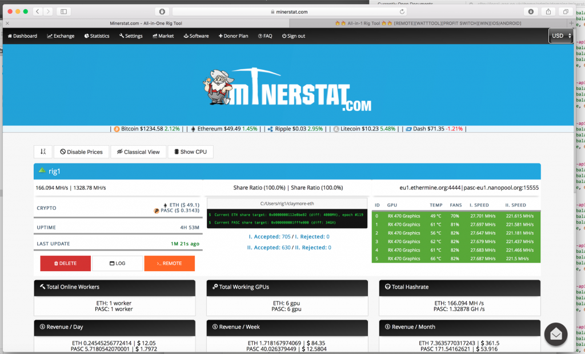Image resolution: width=585 pixels, height=354 pixels.
Task: Click the DELETE rig button
Action: (x=65, y=263)
